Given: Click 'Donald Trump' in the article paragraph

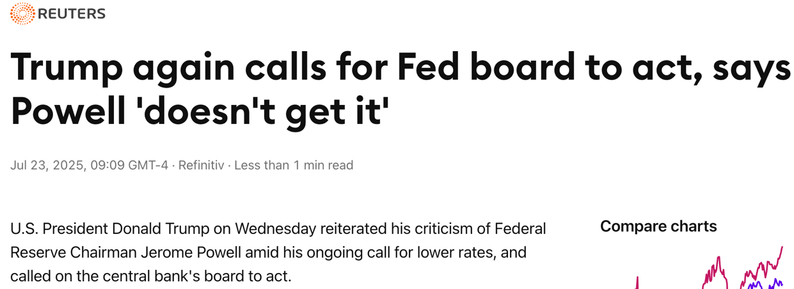Looking at the screenshot, I should pyautogui.click(x=150, y=228).
